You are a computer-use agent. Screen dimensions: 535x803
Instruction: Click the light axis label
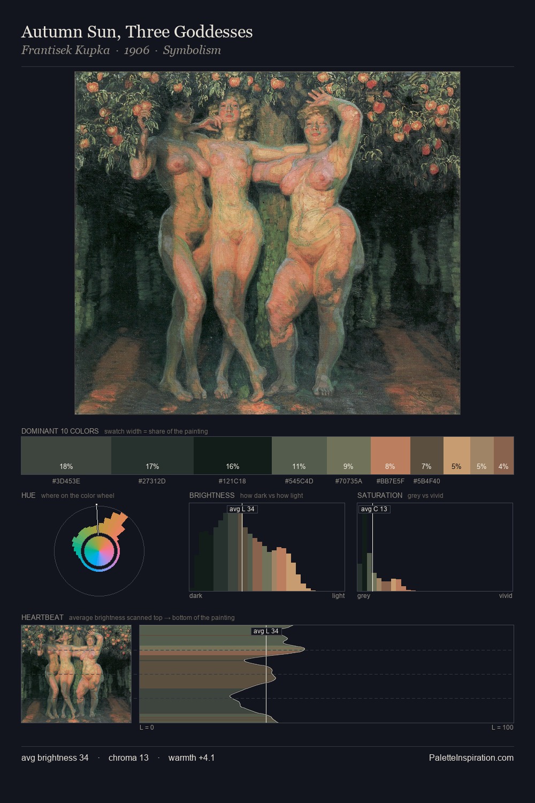click(338, 596)
